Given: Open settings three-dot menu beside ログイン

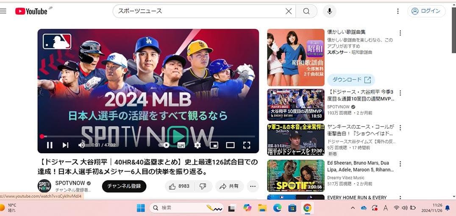Looking at the screenshot, I should coord(398,11).
